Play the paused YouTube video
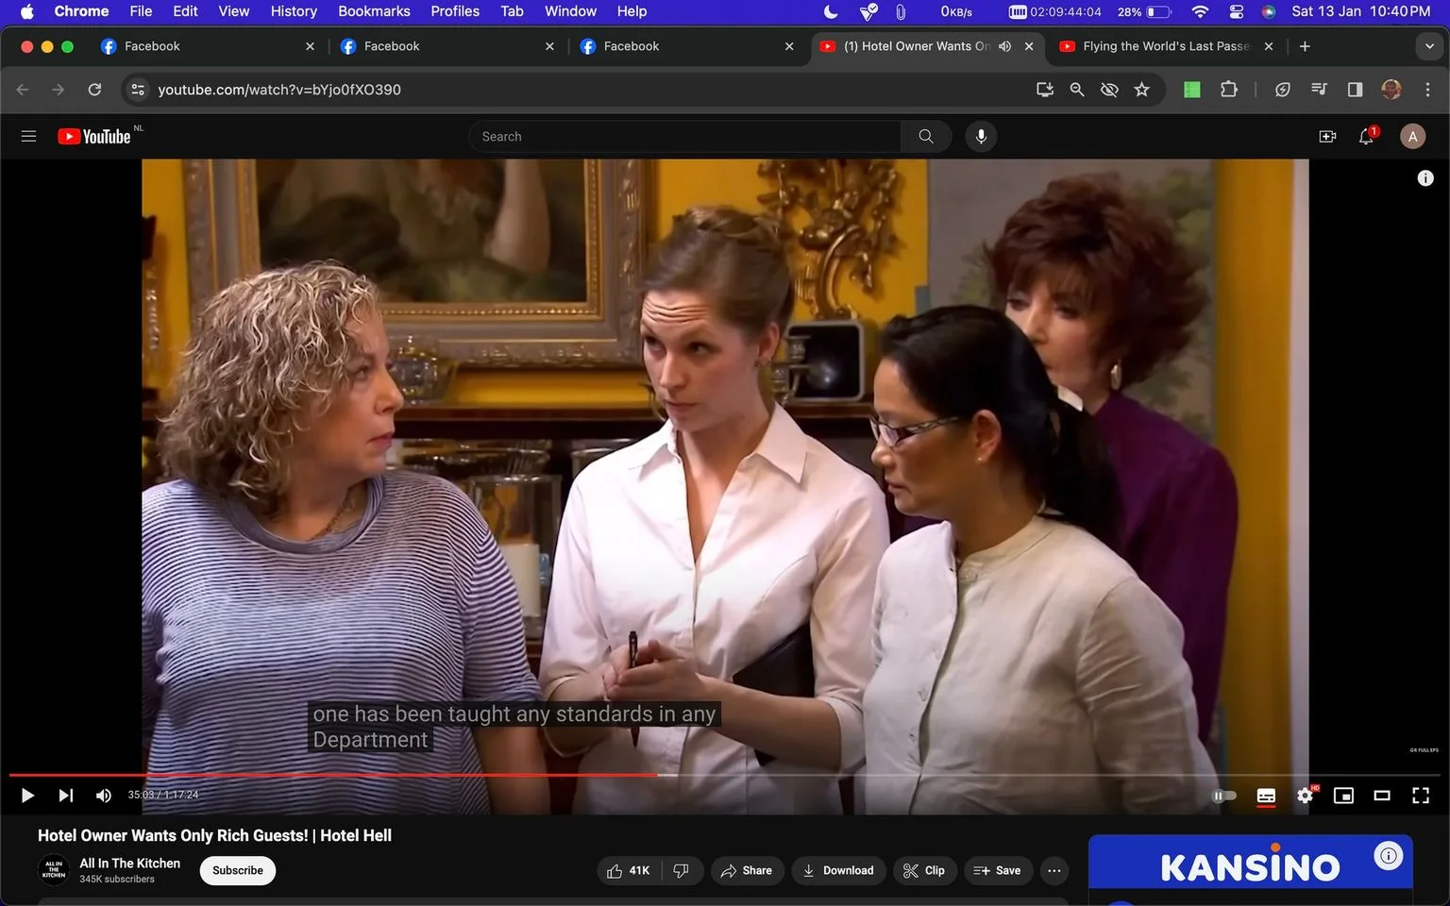 pyautogui.click(x=27, y=796)
